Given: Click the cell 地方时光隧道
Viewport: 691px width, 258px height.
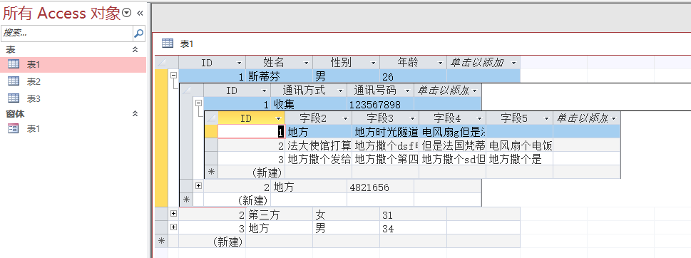Looking at the screenshot, I should click(x=385, y=132).
